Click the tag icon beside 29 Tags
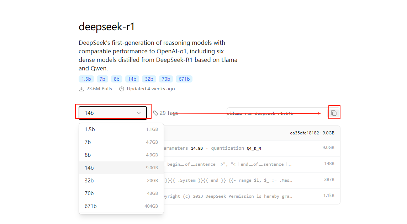Image resolution: width=407 pixels, height=224 pixels. click(x=155, y=113)
